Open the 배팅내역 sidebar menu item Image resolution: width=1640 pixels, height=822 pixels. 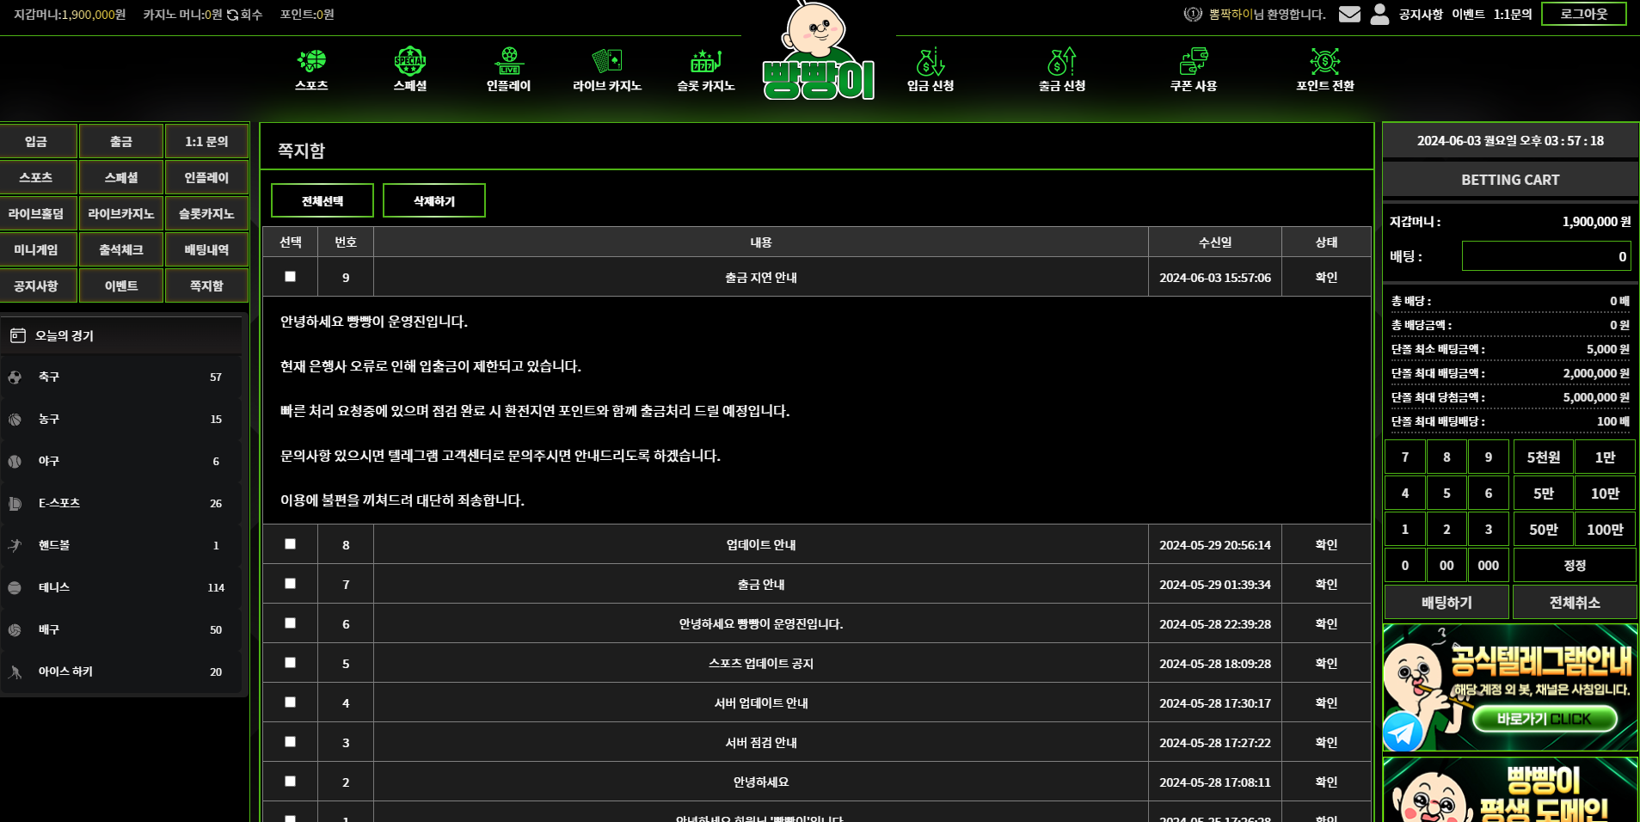tap(206, 249)
